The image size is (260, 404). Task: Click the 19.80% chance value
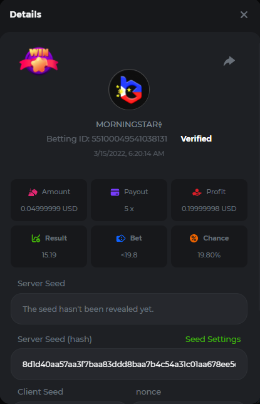coord(209,255)
